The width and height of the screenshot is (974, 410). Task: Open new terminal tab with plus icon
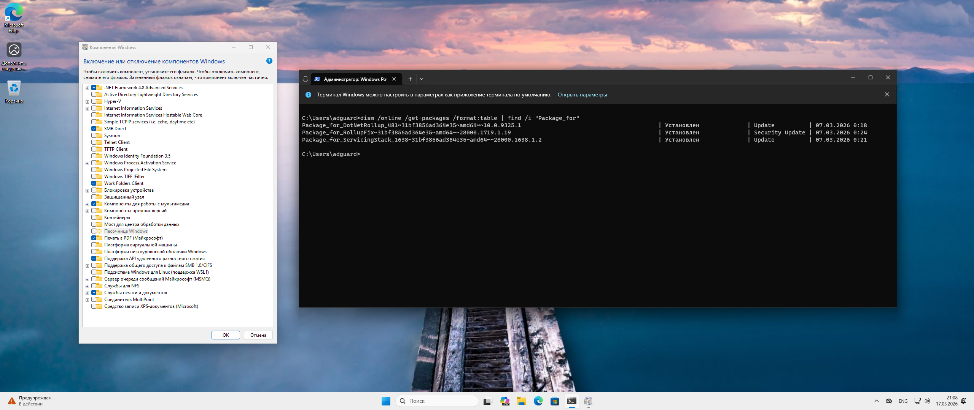(410, 79)
